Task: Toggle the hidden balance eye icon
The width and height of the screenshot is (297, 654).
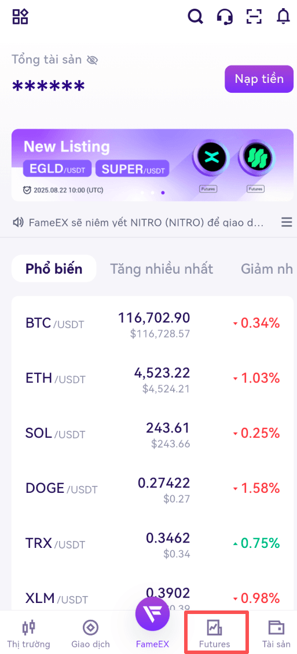Action: coord(92,60)
